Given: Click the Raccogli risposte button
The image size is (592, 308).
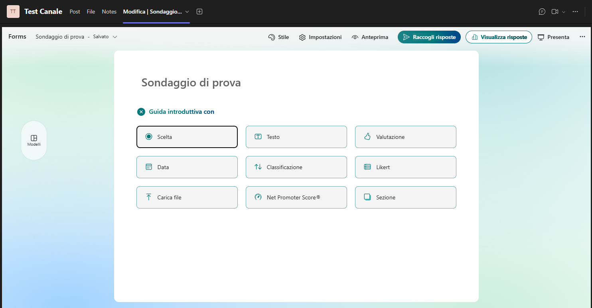Looking at the screenshot, I should click(429, 37).
